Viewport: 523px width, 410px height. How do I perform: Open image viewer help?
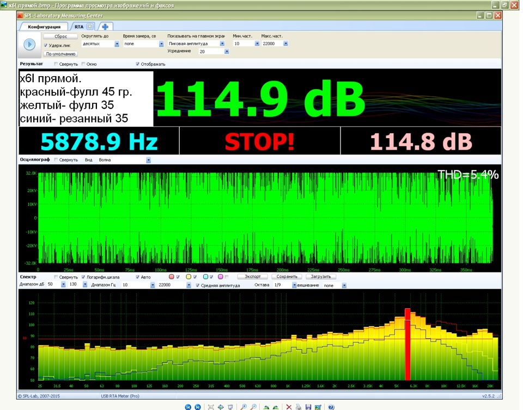(x=331, y=407)
